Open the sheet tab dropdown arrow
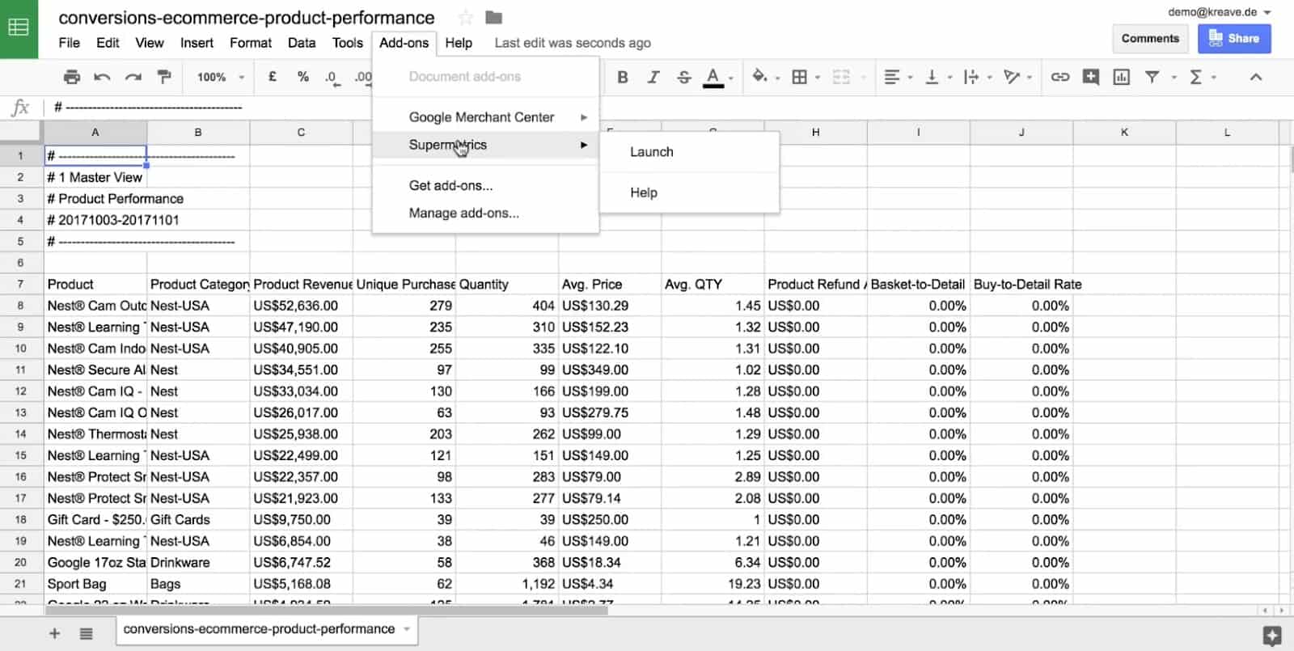 (407, 629)
